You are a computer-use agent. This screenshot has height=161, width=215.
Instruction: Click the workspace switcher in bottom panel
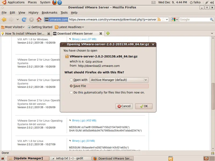209,158
